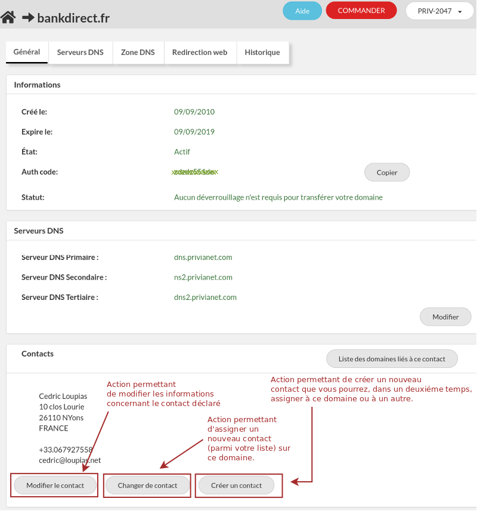Click the obscured auth code value
Image resolution: width=477 pixels, height=511 pixels.
click(194, 172)
